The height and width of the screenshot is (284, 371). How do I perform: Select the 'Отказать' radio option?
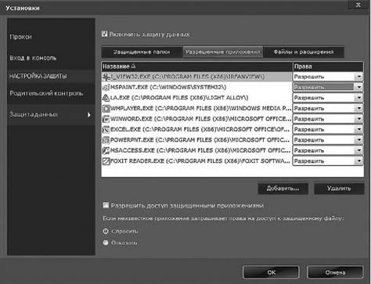(x=106, y=243)
